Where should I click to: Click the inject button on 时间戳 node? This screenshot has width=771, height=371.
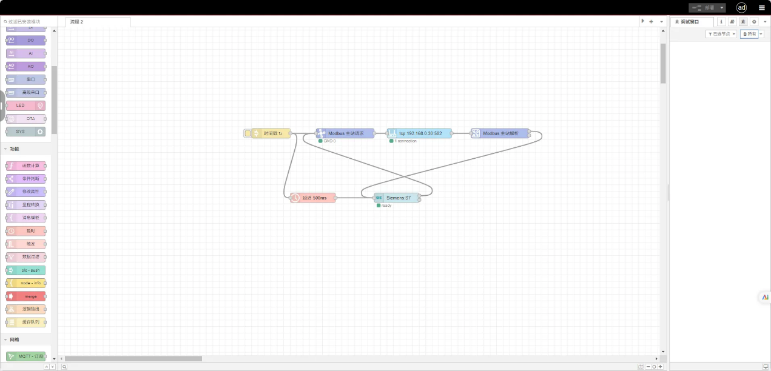[x=247, y=133]
